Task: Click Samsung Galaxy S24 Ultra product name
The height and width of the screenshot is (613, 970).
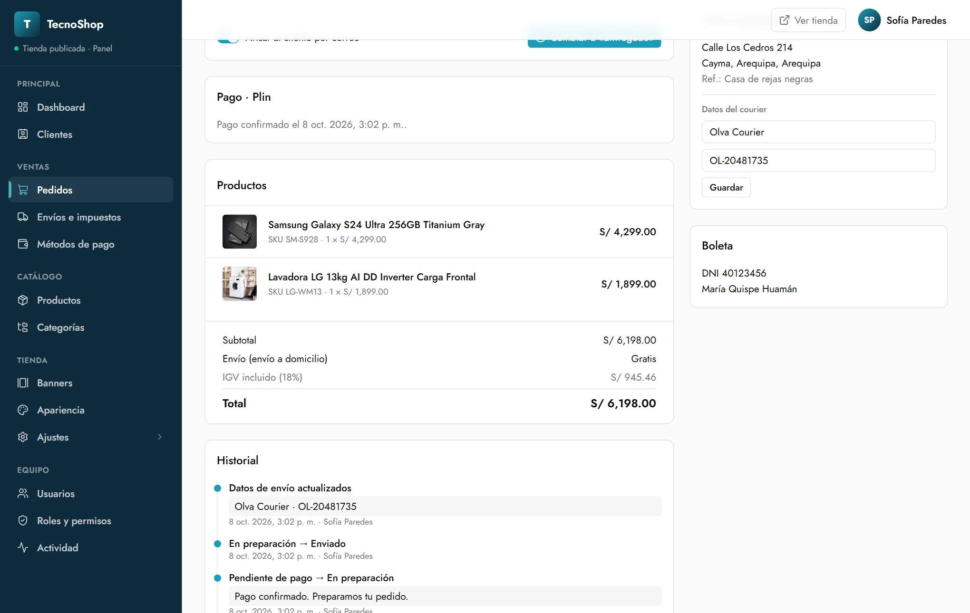Action: tap(376, 224)
